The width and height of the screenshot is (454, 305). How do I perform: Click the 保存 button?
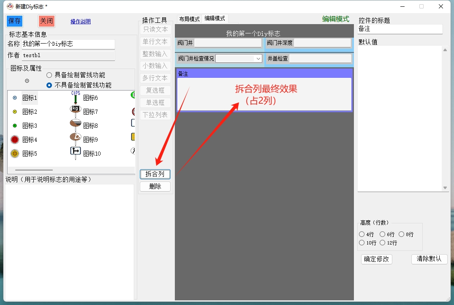[x=14, y=21]
